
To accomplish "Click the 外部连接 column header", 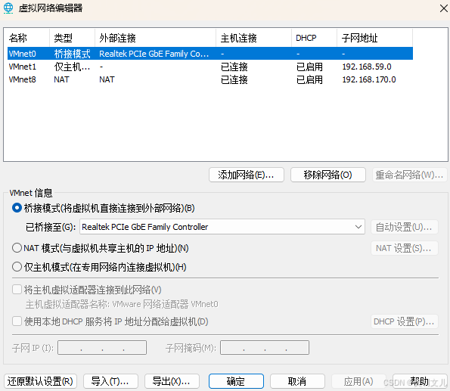I will point(156,38).
